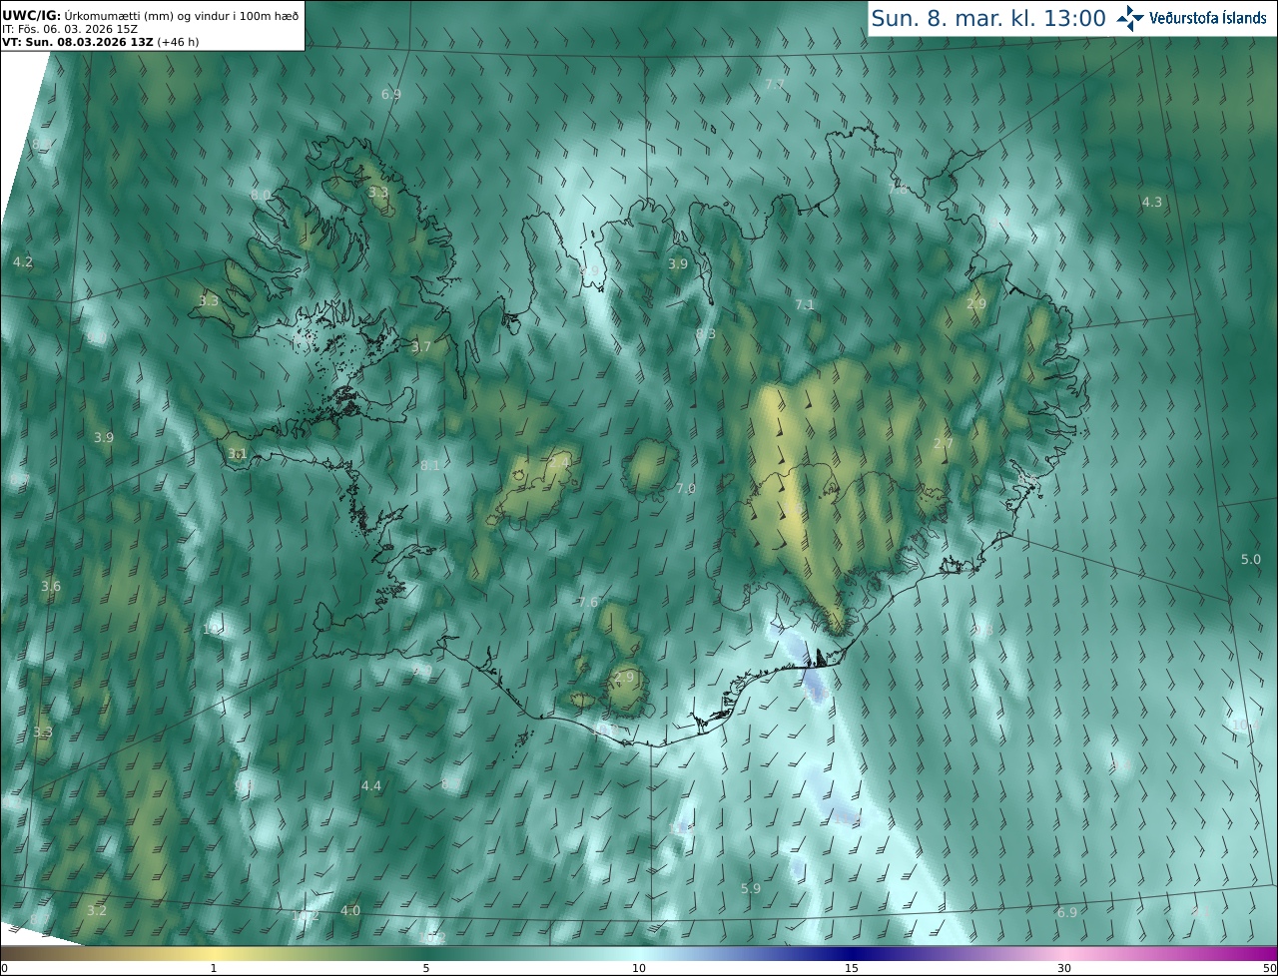
Task: Click the 3.1 value on the map
Action: 237,453
